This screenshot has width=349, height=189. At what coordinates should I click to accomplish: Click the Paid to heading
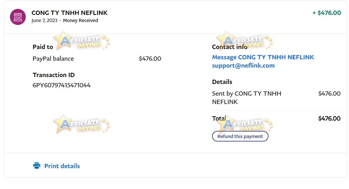43,47
